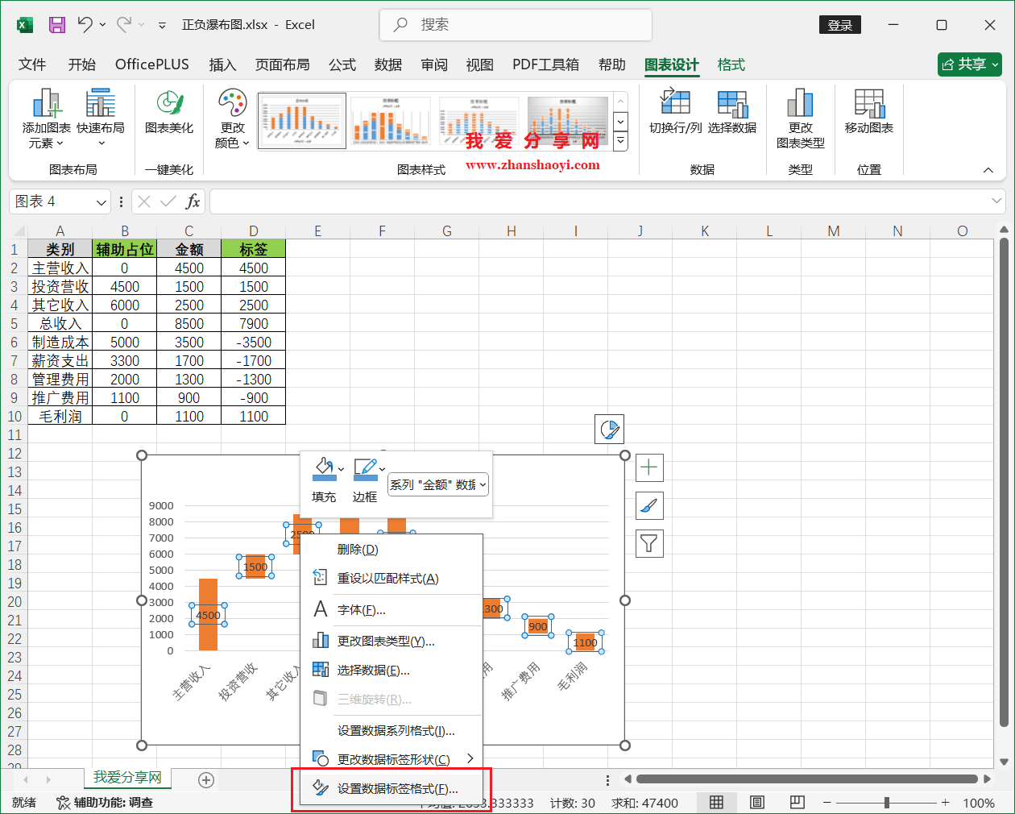Click the 登录 (Sign in) button
1015x814 pixels.
pos(840,25)
